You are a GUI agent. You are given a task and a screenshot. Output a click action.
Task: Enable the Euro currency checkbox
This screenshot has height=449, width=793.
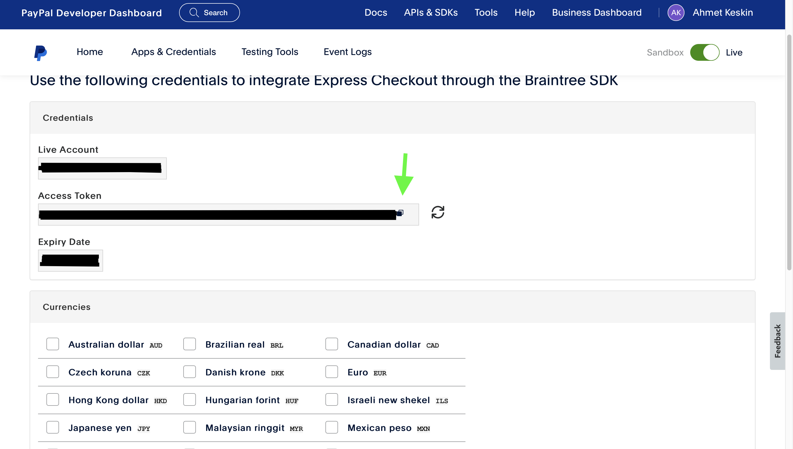[331, 372]
